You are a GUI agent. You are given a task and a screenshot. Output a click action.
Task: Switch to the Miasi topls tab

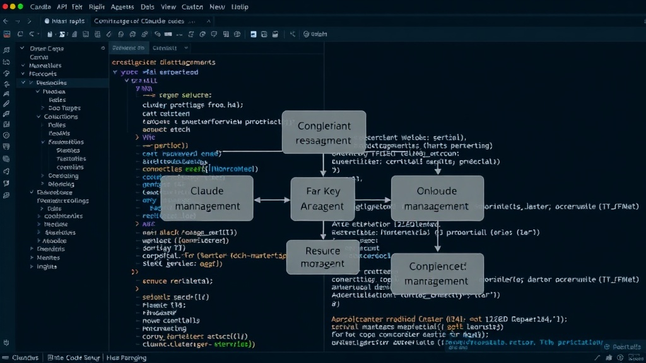(65, 21)
